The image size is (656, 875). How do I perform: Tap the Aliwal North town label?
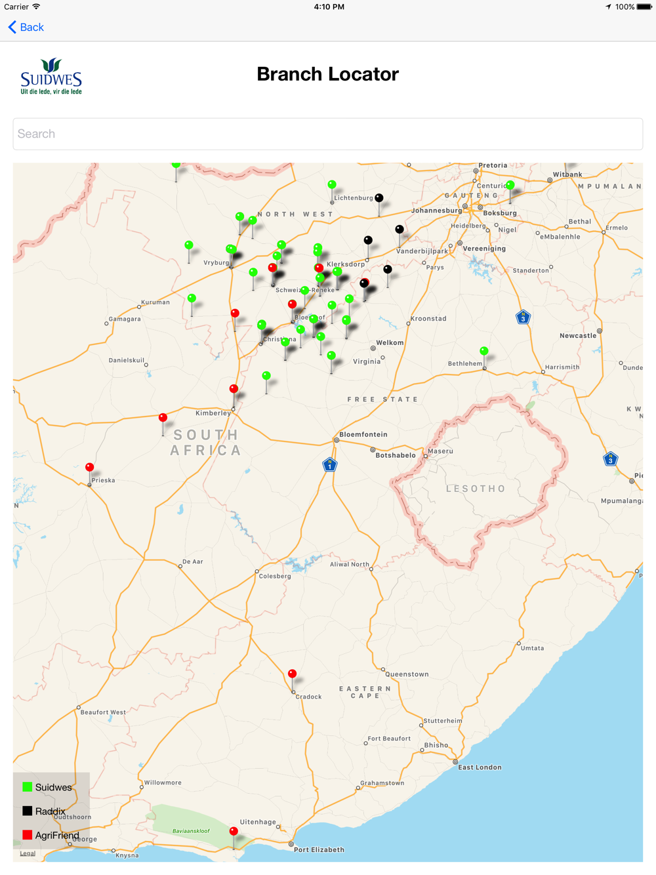click(350, 564)
